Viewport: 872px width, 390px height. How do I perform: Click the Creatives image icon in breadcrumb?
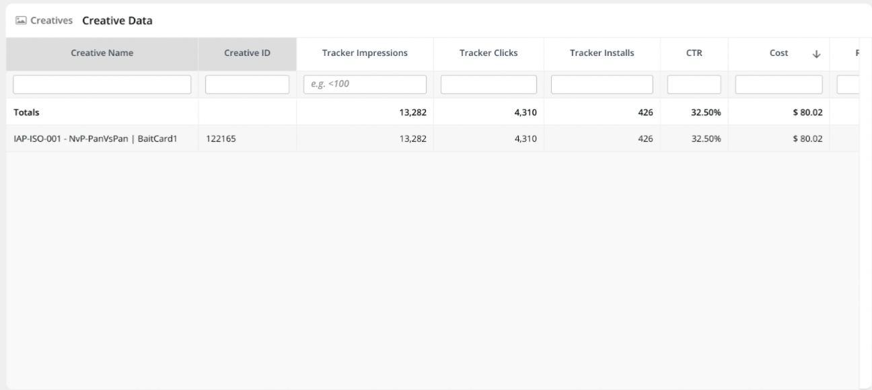tap(19, 21)
